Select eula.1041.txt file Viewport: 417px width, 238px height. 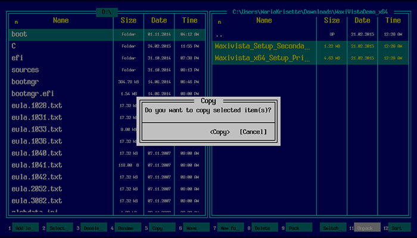click(x=107, y=165)
